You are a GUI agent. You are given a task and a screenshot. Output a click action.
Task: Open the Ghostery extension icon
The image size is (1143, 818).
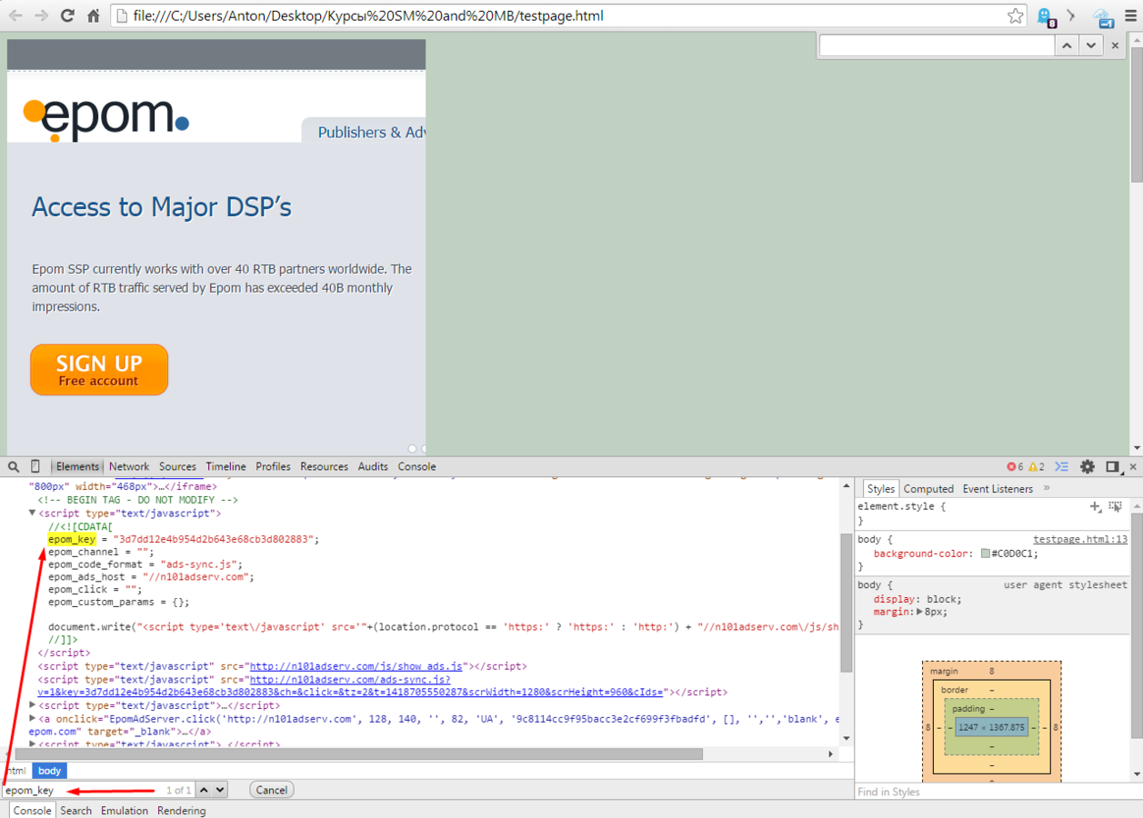coord(1046,16)
